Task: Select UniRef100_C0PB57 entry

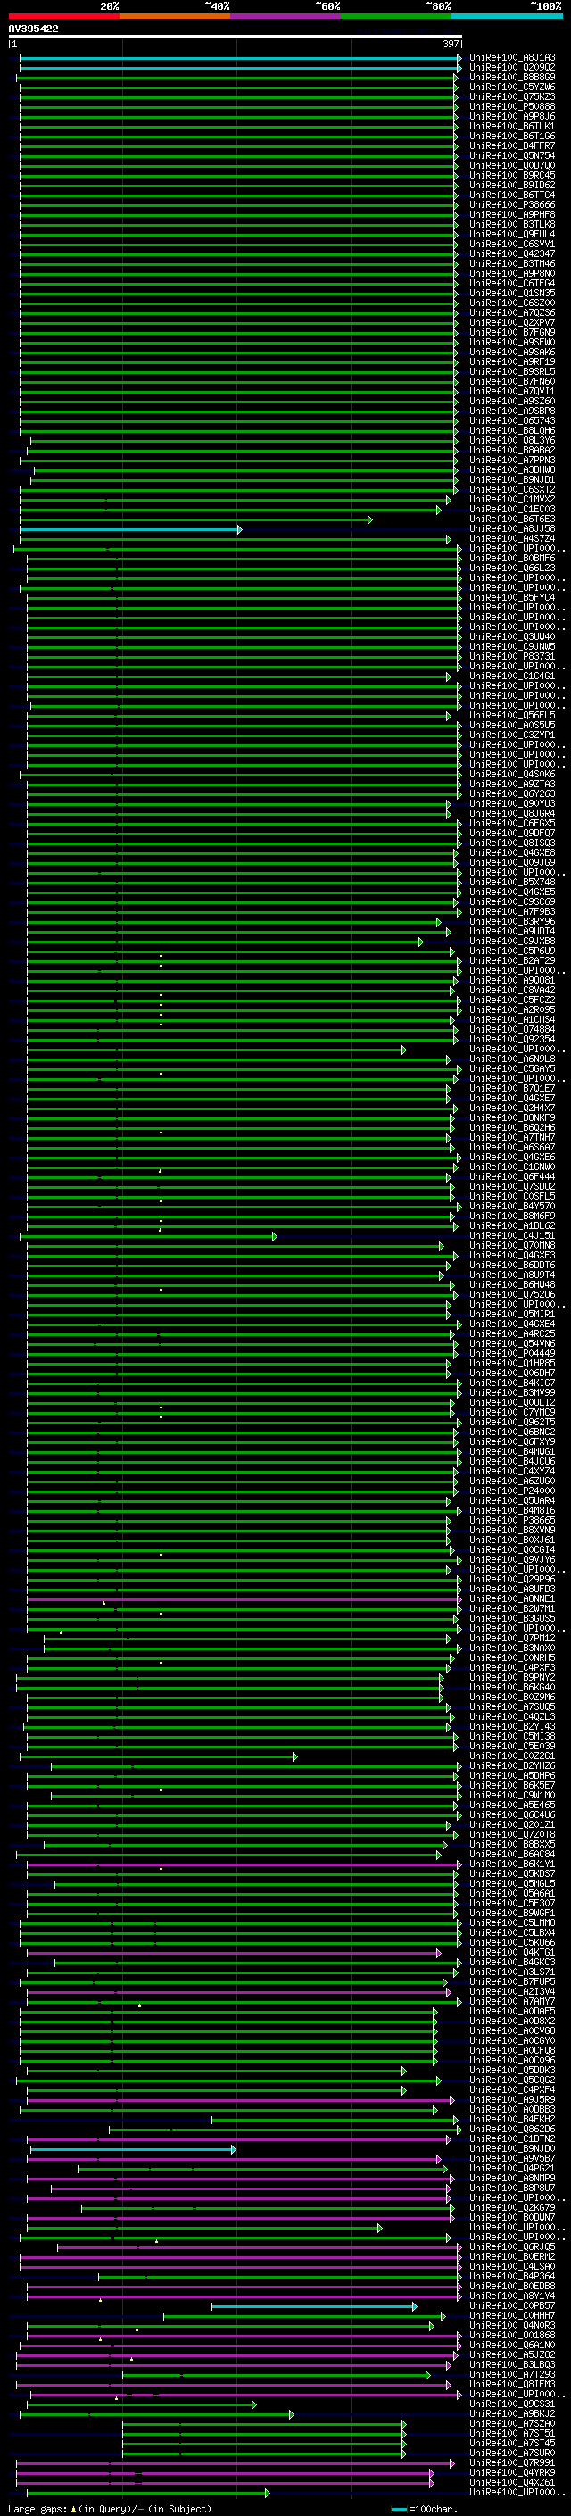Action: [x=512, y=2305]
